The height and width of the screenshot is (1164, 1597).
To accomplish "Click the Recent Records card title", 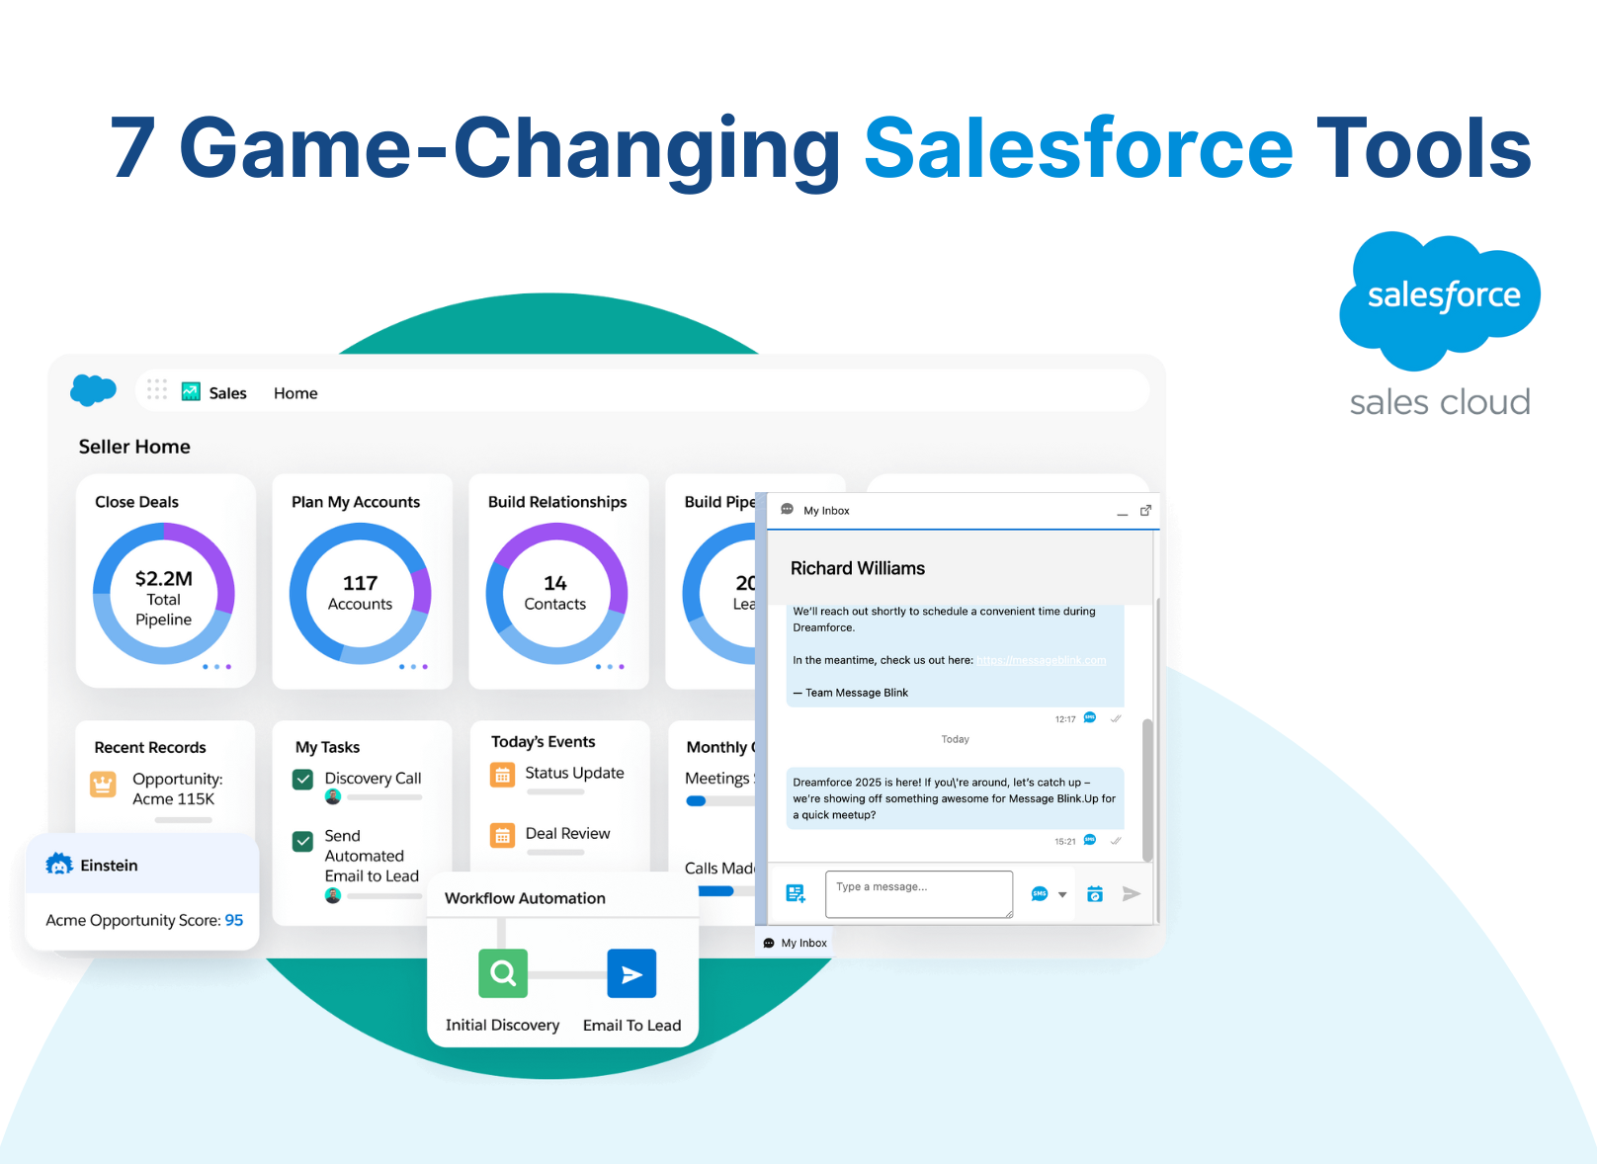I will (150, 747).
